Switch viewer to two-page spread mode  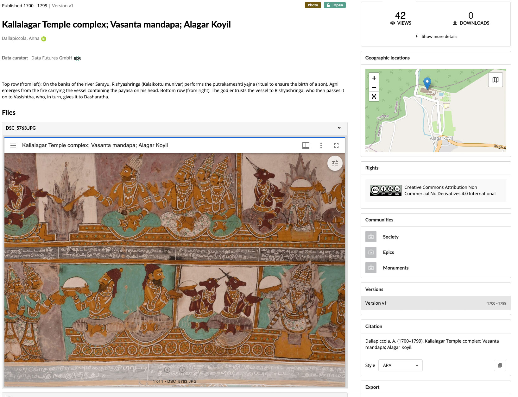click(306, 145)
